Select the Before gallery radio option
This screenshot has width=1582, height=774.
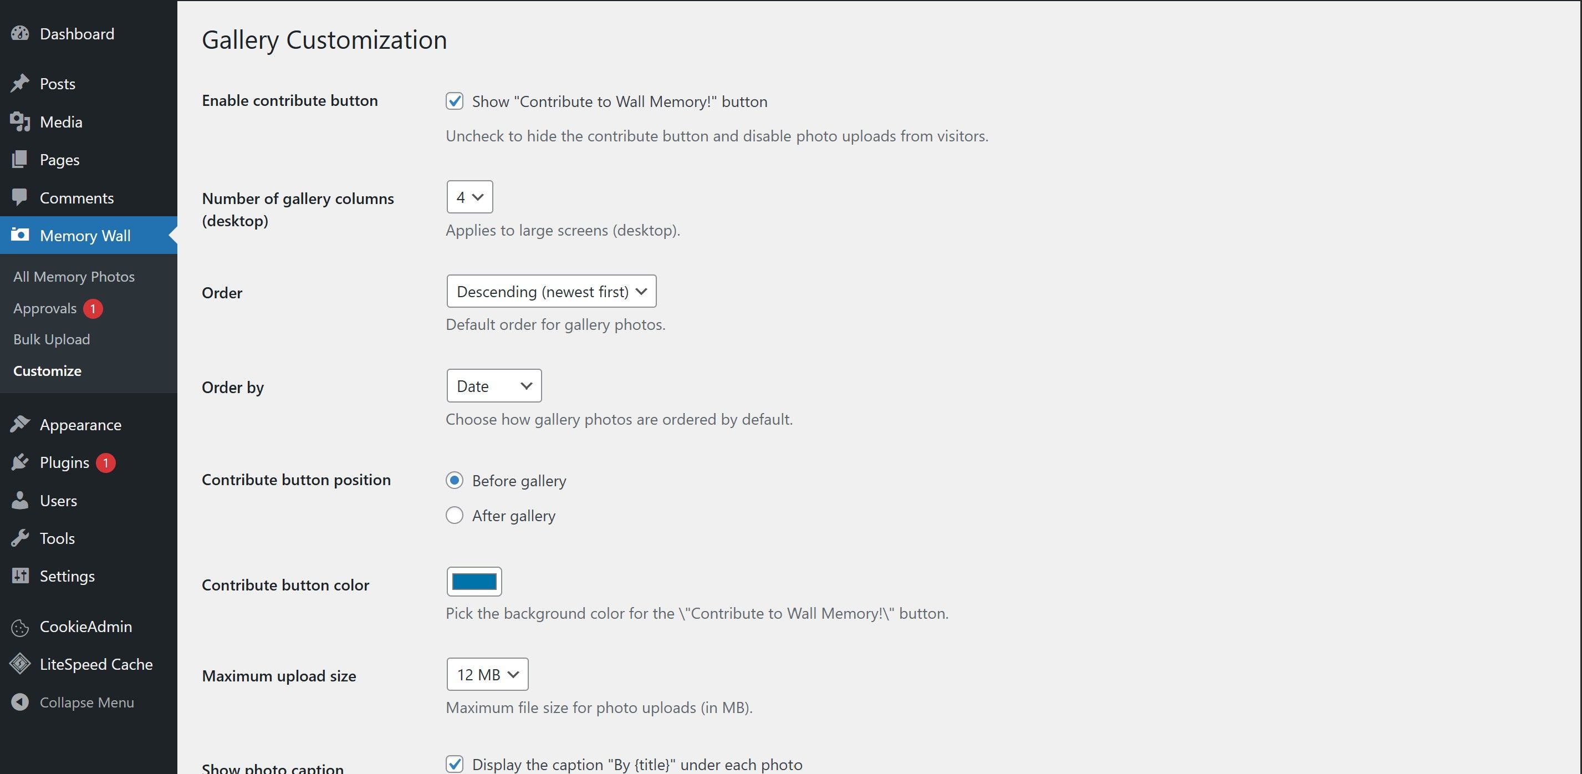click(x=455, y=480)
